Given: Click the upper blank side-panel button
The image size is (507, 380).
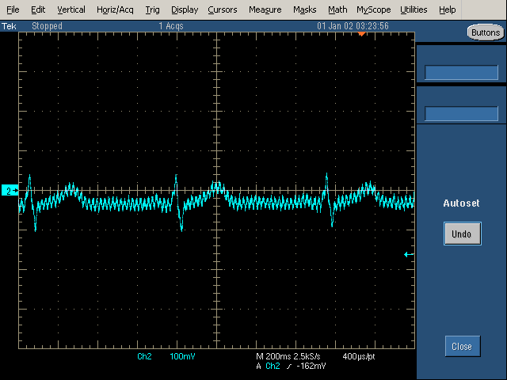Looking at the screenshot, I should [x=461, y=72].
